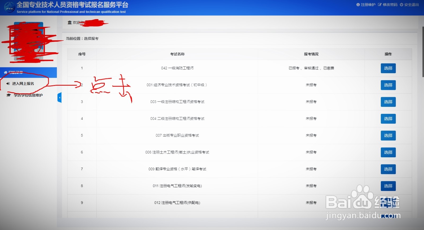The image size is (424, 230).
Task: Click the welcome building icon
Action: point(69,23)
